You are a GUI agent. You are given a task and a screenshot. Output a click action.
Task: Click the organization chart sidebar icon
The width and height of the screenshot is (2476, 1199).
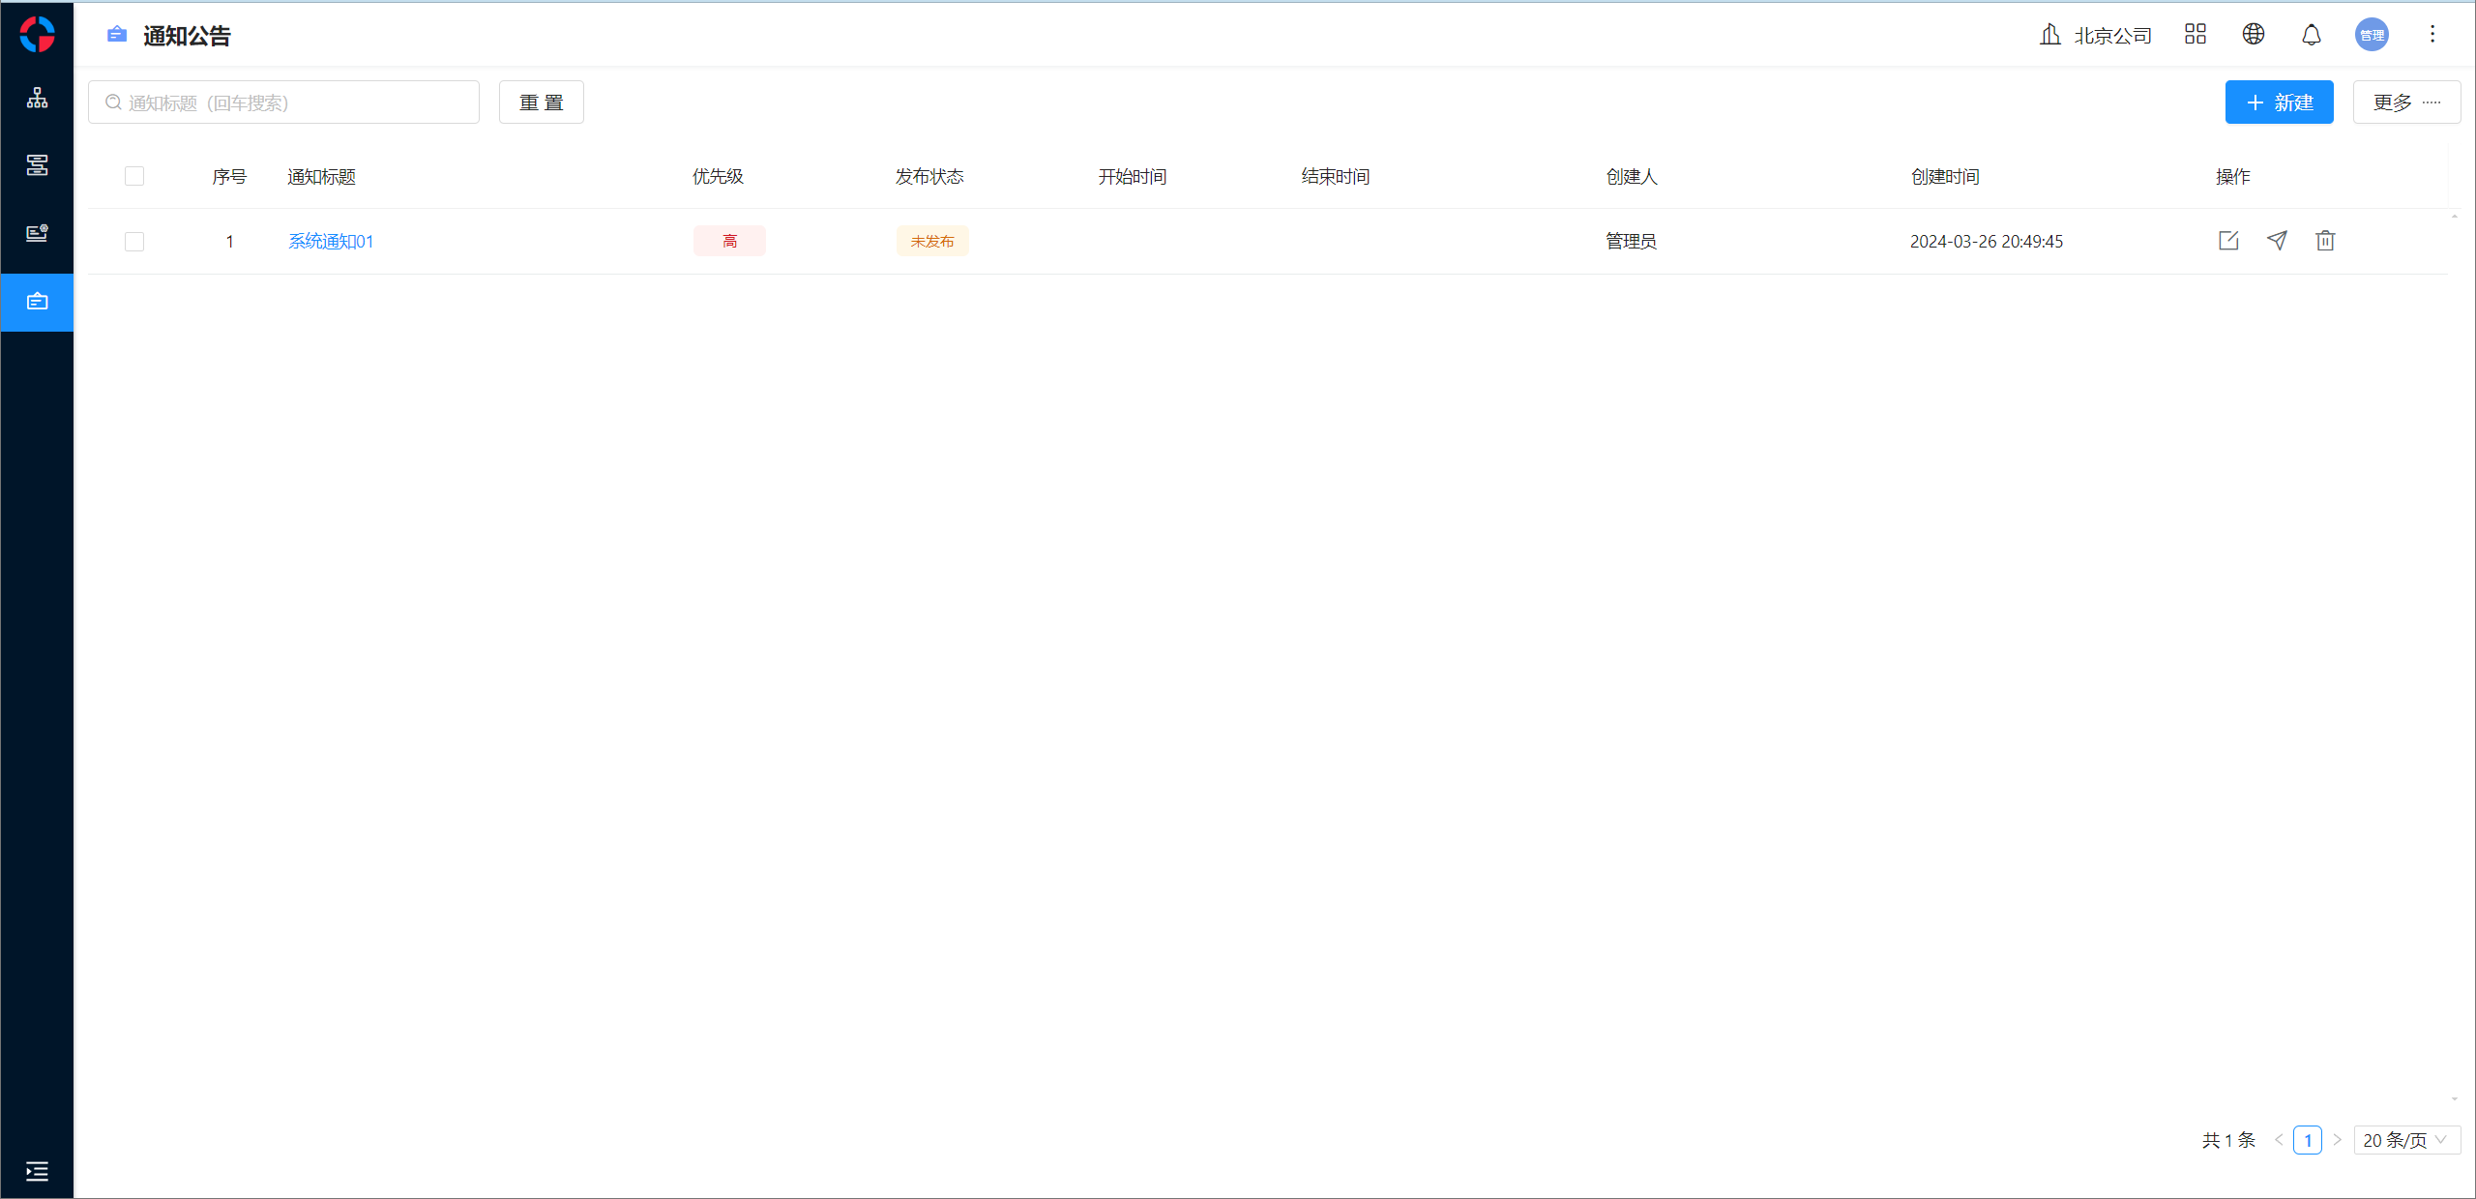coord(37,98)
